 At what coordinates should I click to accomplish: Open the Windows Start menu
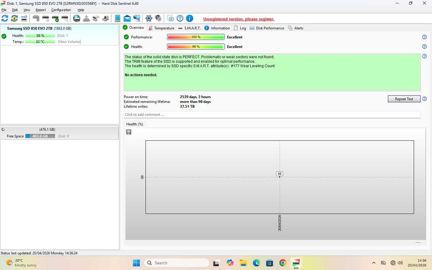137,263
